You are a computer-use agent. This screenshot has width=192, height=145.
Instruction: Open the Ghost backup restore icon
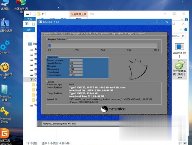coord(5,71)
